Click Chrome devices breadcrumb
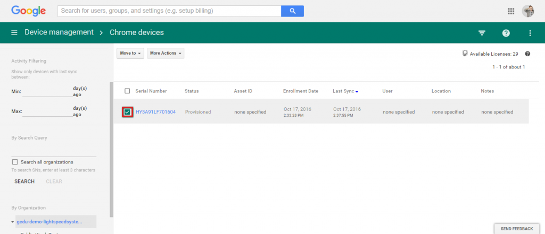This screenshot has height=234, width=545. [x=137, y=32]
